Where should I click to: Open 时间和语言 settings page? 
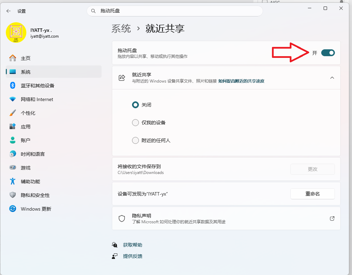[32, 154]
